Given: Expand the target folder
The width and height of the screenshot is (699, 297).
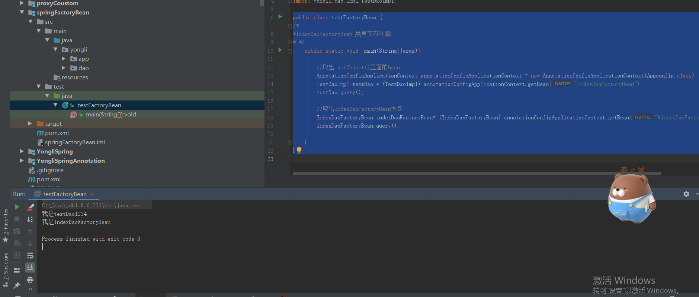Looking at the screenshot, I should click(31, 123).
